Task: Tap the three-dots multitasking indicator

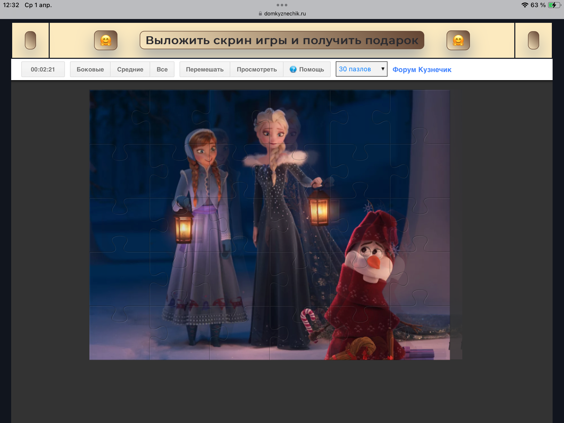Action: coord(282,5)
